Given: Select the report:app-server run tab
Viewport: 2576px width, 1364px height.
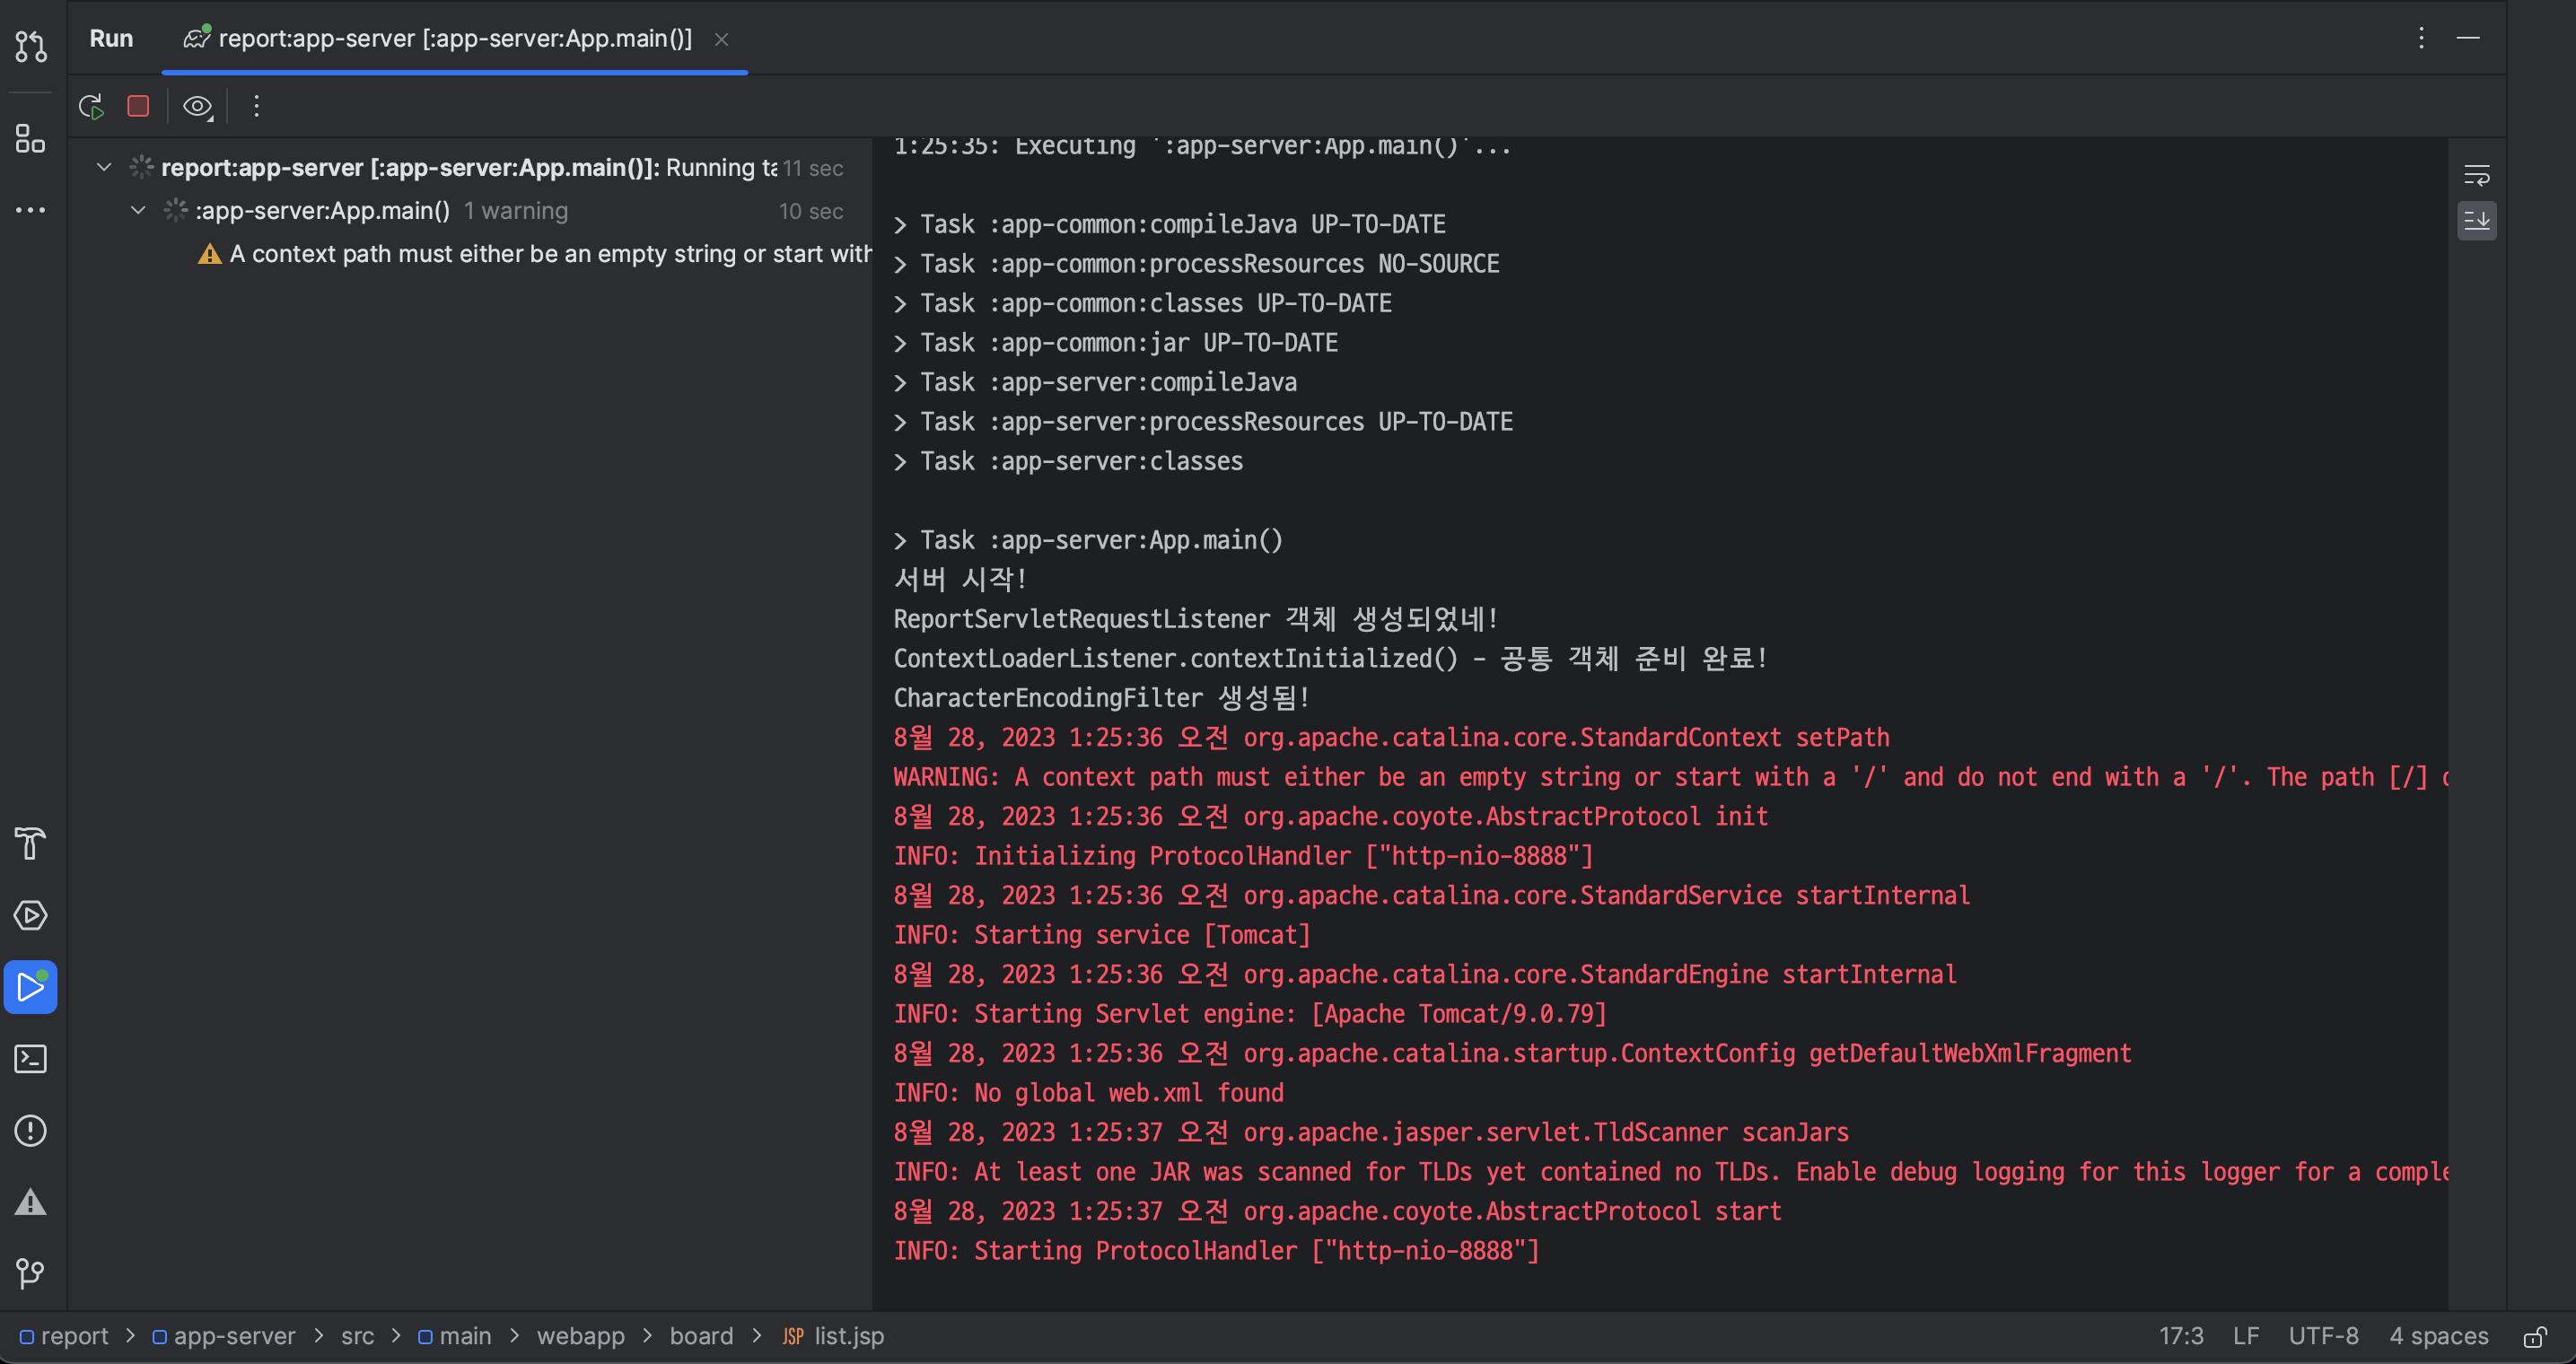Looking at the screenshot, I should (x=454, y=39).
